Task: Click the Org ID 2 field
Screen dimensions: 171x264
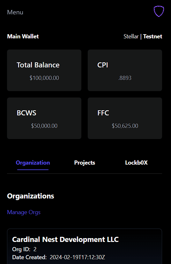Action: click(x=24, y=249)
